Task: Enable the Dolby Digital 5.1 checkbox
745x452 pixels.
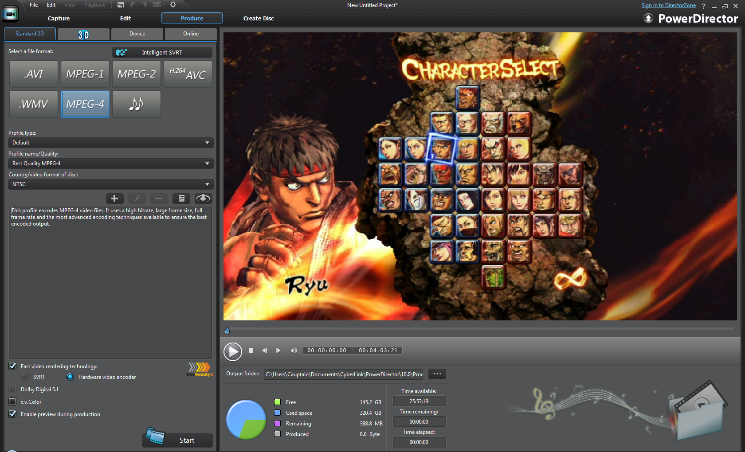Action: click(12, 390)
